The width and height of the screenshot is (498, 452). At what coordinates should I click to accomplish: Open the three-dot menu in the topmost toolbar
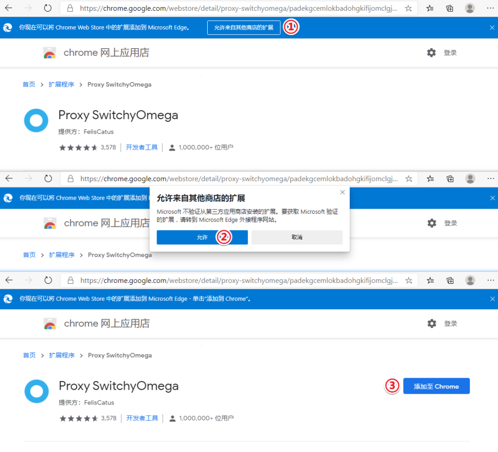point(490,8)
